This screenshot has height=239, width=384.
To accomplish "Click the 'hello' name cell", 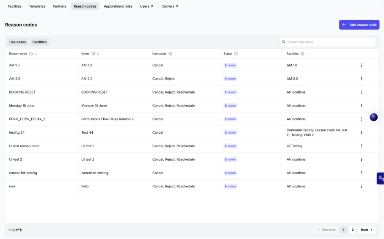I will pos(85,187).
